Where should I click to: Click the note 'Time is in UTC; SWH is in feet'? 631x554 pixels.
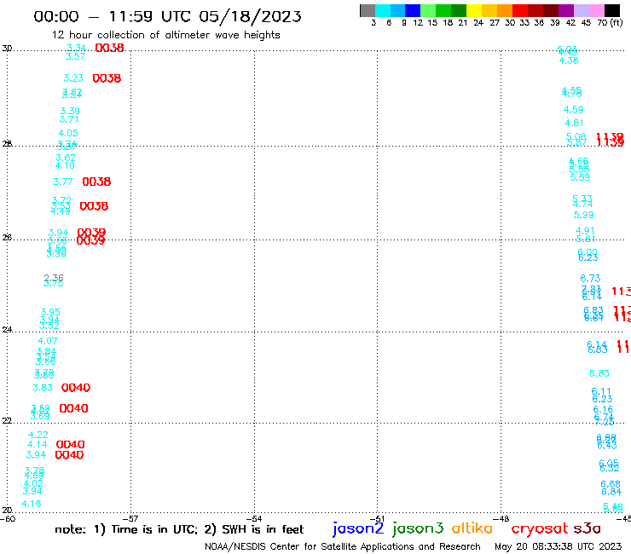pos(179,529)
